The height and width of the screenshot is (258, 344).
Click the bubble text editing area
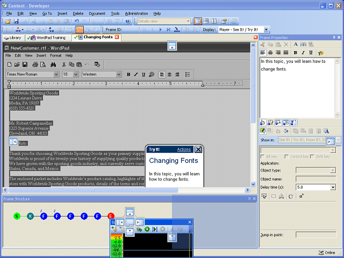297,88
